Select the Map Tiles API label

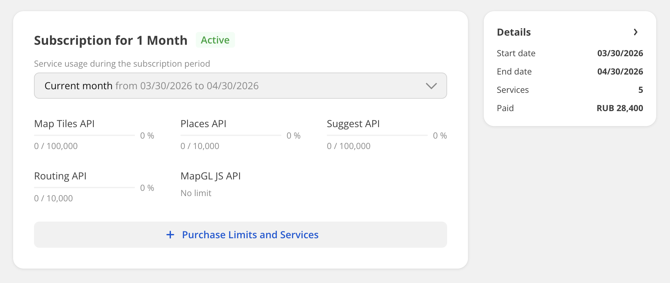(x=64, y=124)
